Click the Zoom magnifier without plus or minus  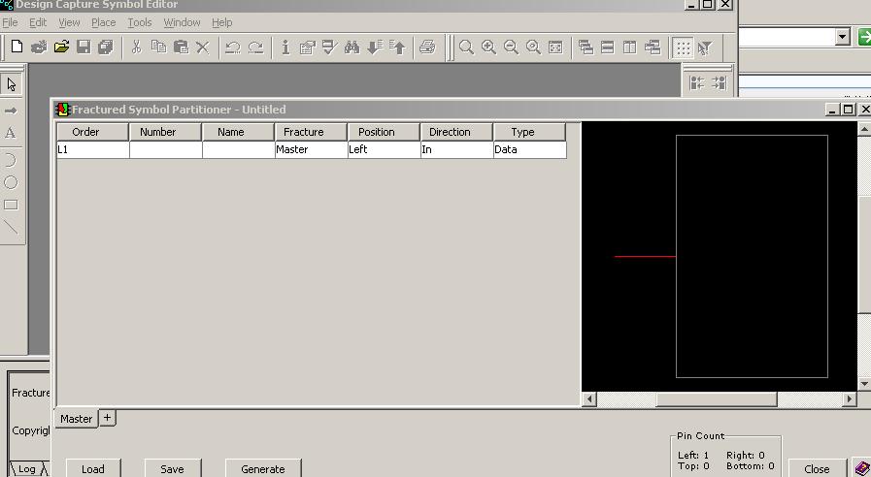[x=467, y=48]
